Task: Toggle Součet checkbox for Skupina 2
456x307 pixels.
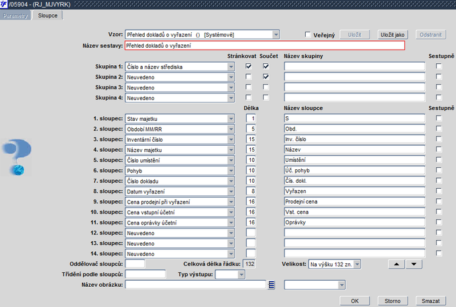Action: pyautogui.click(x=266, y=77)
